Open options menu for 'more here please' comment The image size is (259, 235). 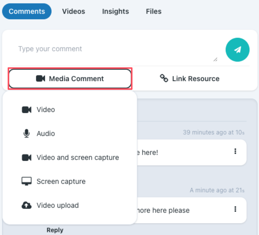tap(235, 209)
